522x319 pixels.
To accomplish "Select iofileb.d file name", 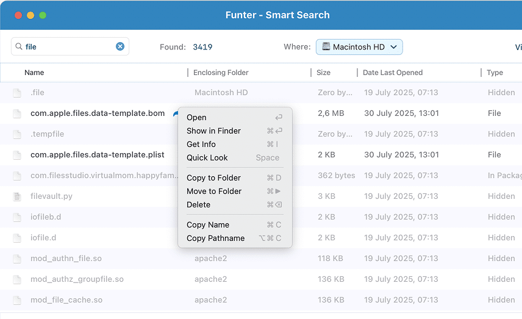I will 46,217.
